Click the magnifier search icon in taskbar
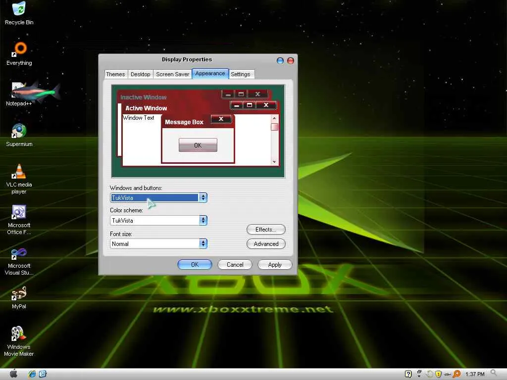Screen dimensions: 507x380 pos(494,373)
